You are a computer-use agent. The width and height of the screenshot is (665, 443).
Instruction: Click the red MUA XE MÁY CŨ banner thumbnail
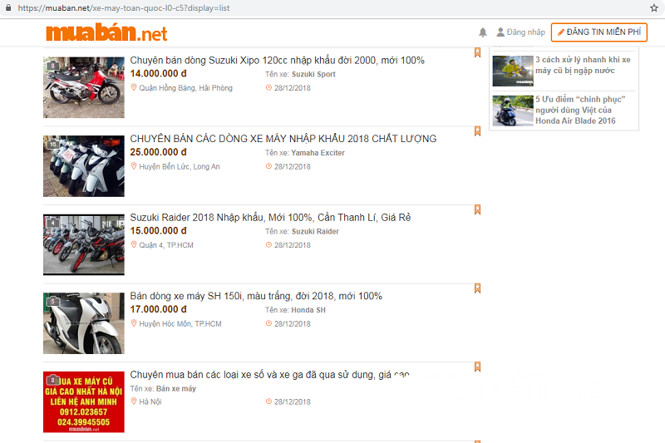point(84,402)
